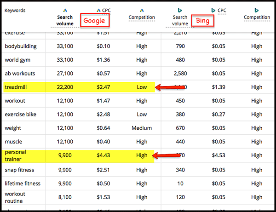Sort by Bing CPC column header
Image resolution: width=276 pixels, height=212 pixels.
click(222, 11)
